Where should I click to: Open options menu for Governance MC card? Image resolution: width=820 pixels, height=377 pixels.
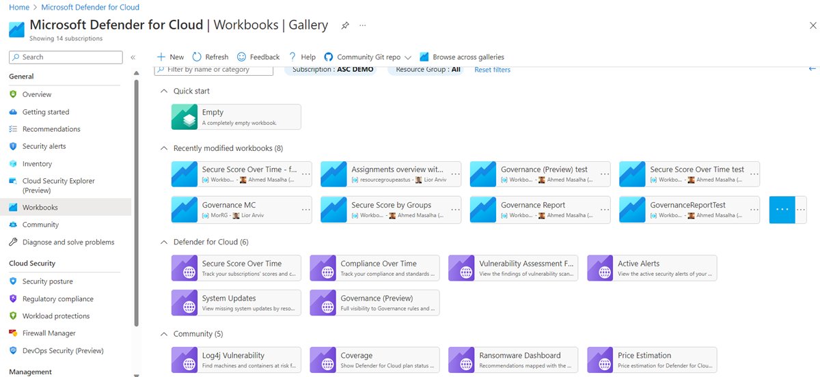[305, 210]
